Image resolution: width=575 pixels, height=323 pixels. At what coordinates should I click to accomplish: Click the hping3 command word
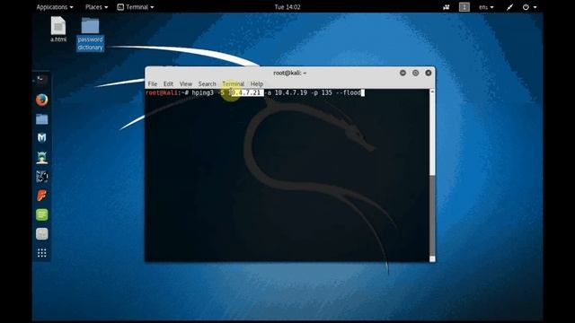pos(202,92)
